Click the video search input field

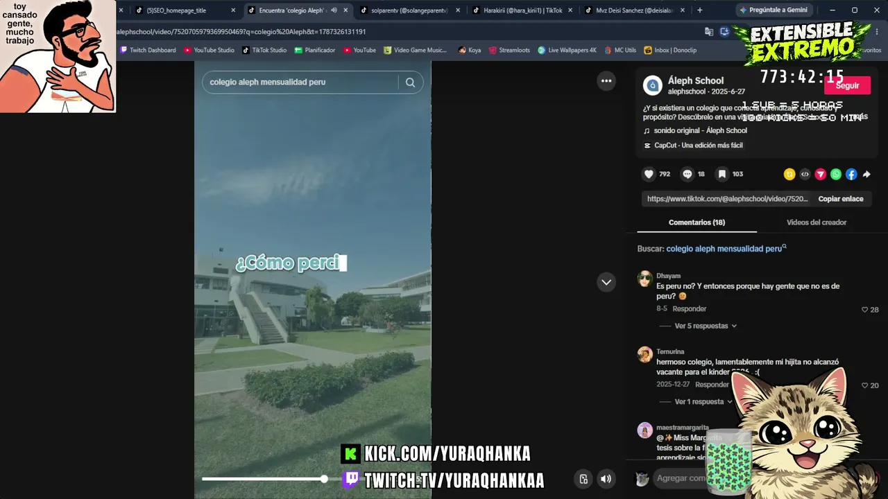(302, 82)
